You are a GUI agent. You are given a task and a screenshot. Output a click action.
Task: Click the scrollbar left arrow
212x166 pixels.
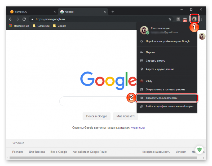tap(8, 158)
